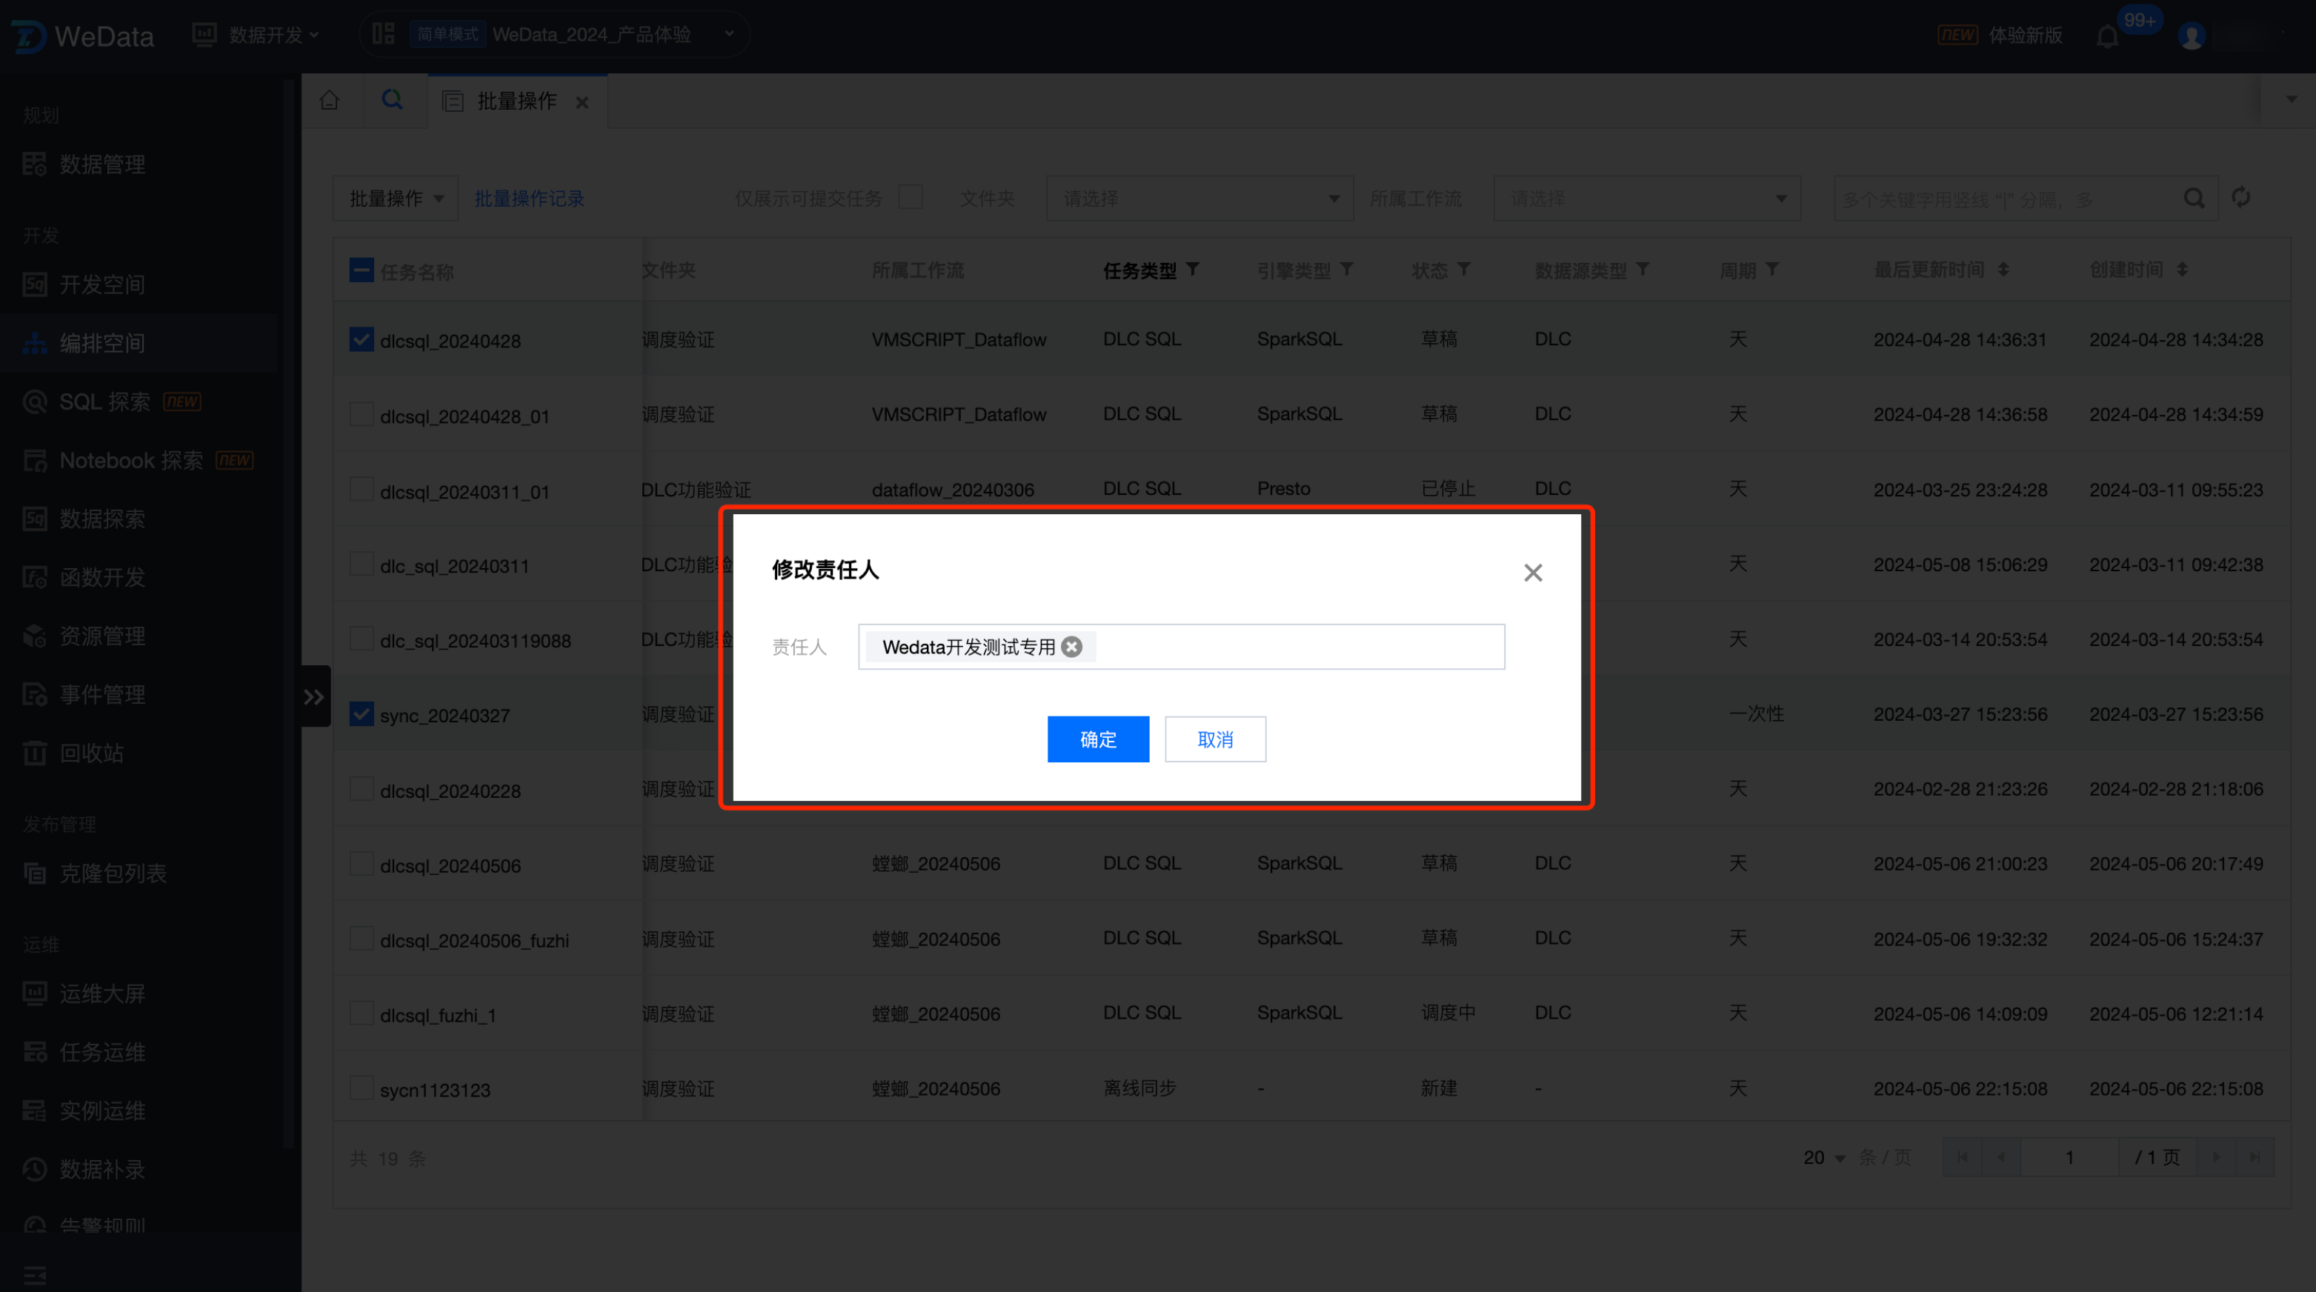Screen dimensions: 2316x1292
Task: Remove the Wedata开发测试专用 owner tag
Action: pyautogui.click(x=1072, y=647)
